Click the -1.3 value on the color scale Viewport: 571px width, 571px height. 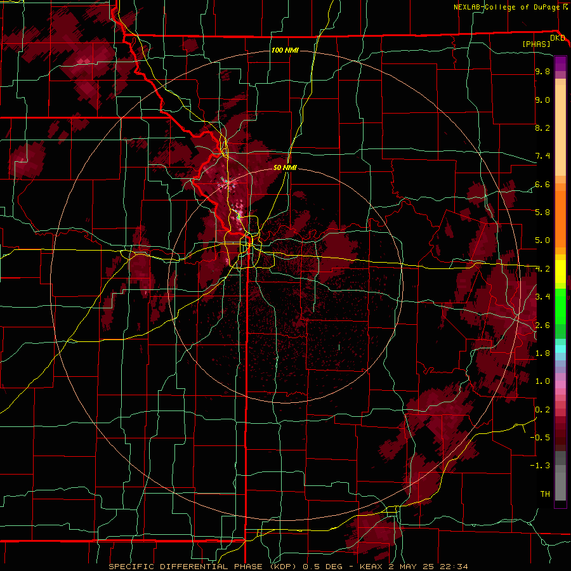pyautogui.click(x=540, y=466)
